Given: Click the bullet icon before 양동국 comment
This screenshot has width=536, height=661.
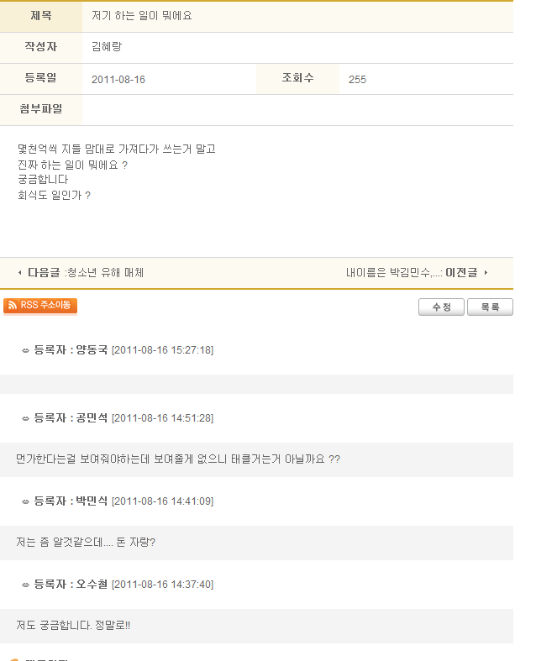Looking at the screenshot, I should point(25,351).
